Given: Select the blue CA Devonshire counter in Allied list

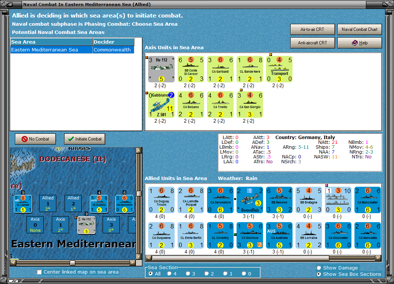Looking at the screenshot, I should coord(220,200).
